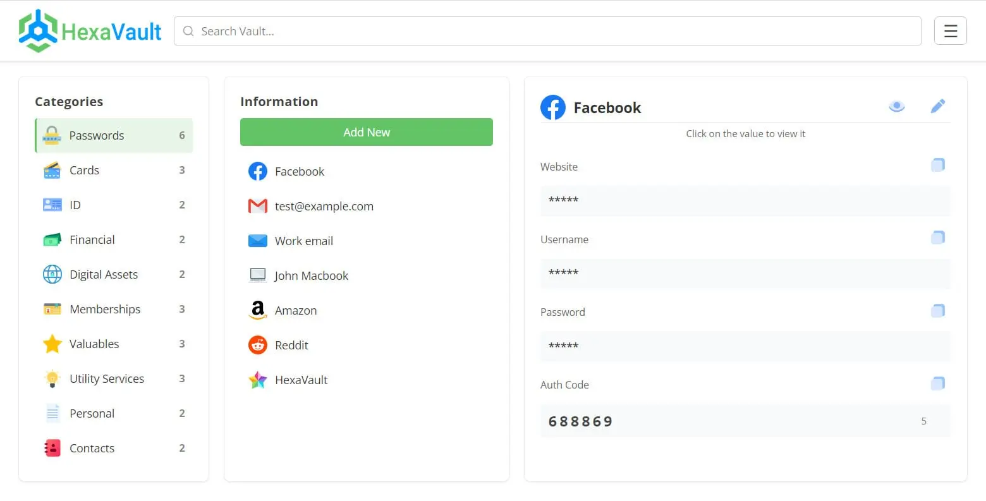Open the Memberships category
This screenshot has height=501, width=986.
114,309
